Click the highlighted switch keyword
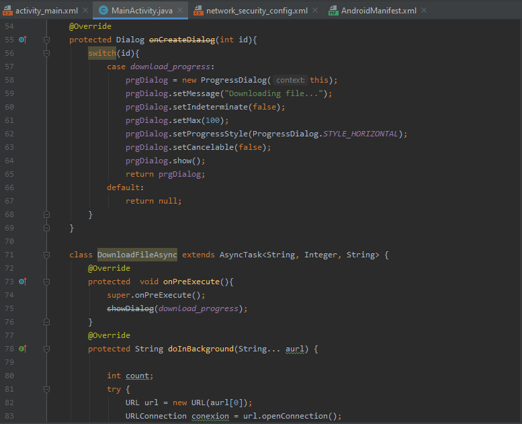Screen dimensions: 522x424 [x=102, y=53]
